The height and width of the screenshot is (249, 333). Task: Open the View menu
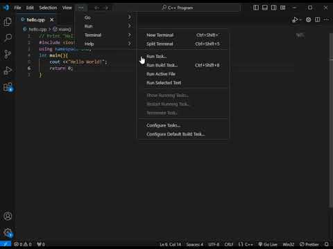(x=67, y=8)
